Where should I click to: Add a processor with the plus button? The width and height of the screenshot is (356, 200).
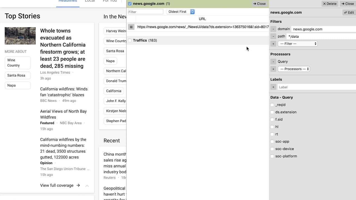point(273,69)
